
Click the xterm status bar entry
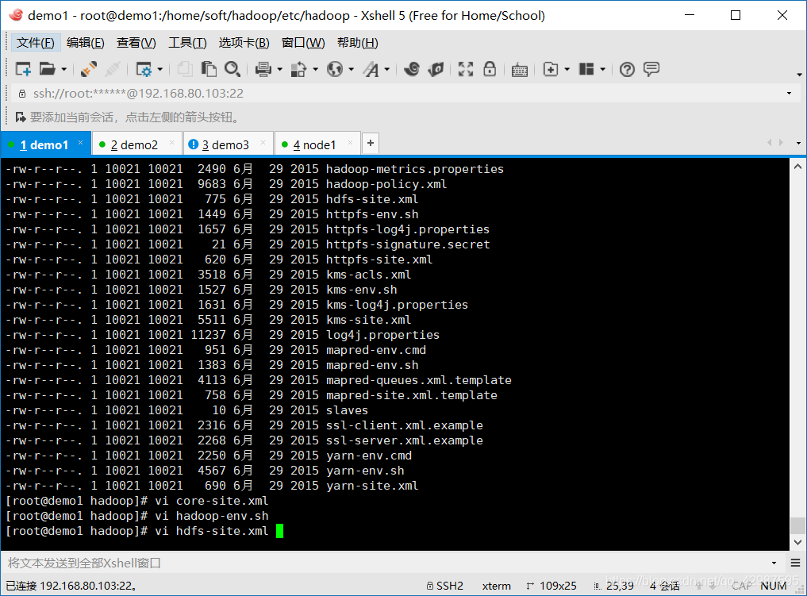[497, 586]
